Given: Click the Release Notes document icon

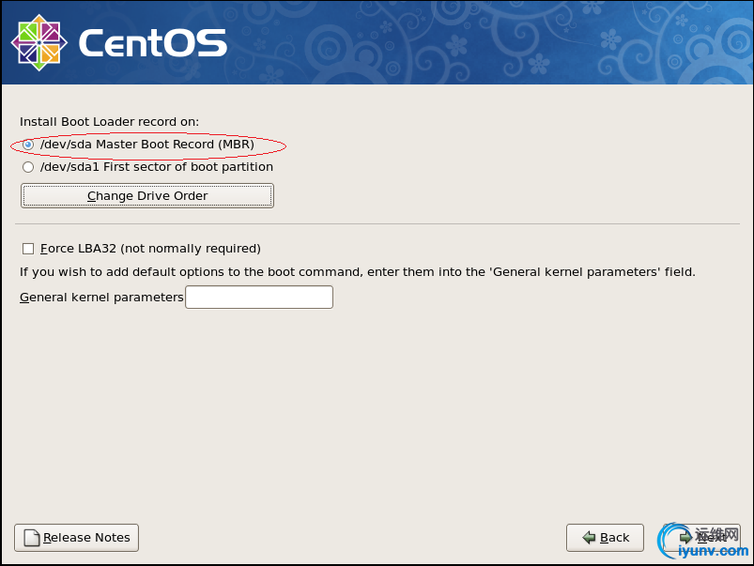Looking at the screenshot, I should 31,538.
